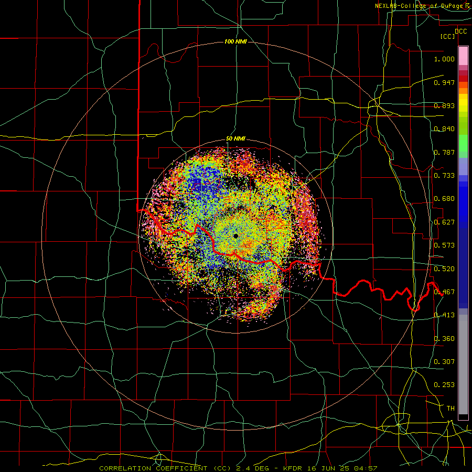Image resolution: width=472 pixels, height=472 pixels.
Task: Click the 0.627 value on the color scale
Action: (x=444, y=222)
